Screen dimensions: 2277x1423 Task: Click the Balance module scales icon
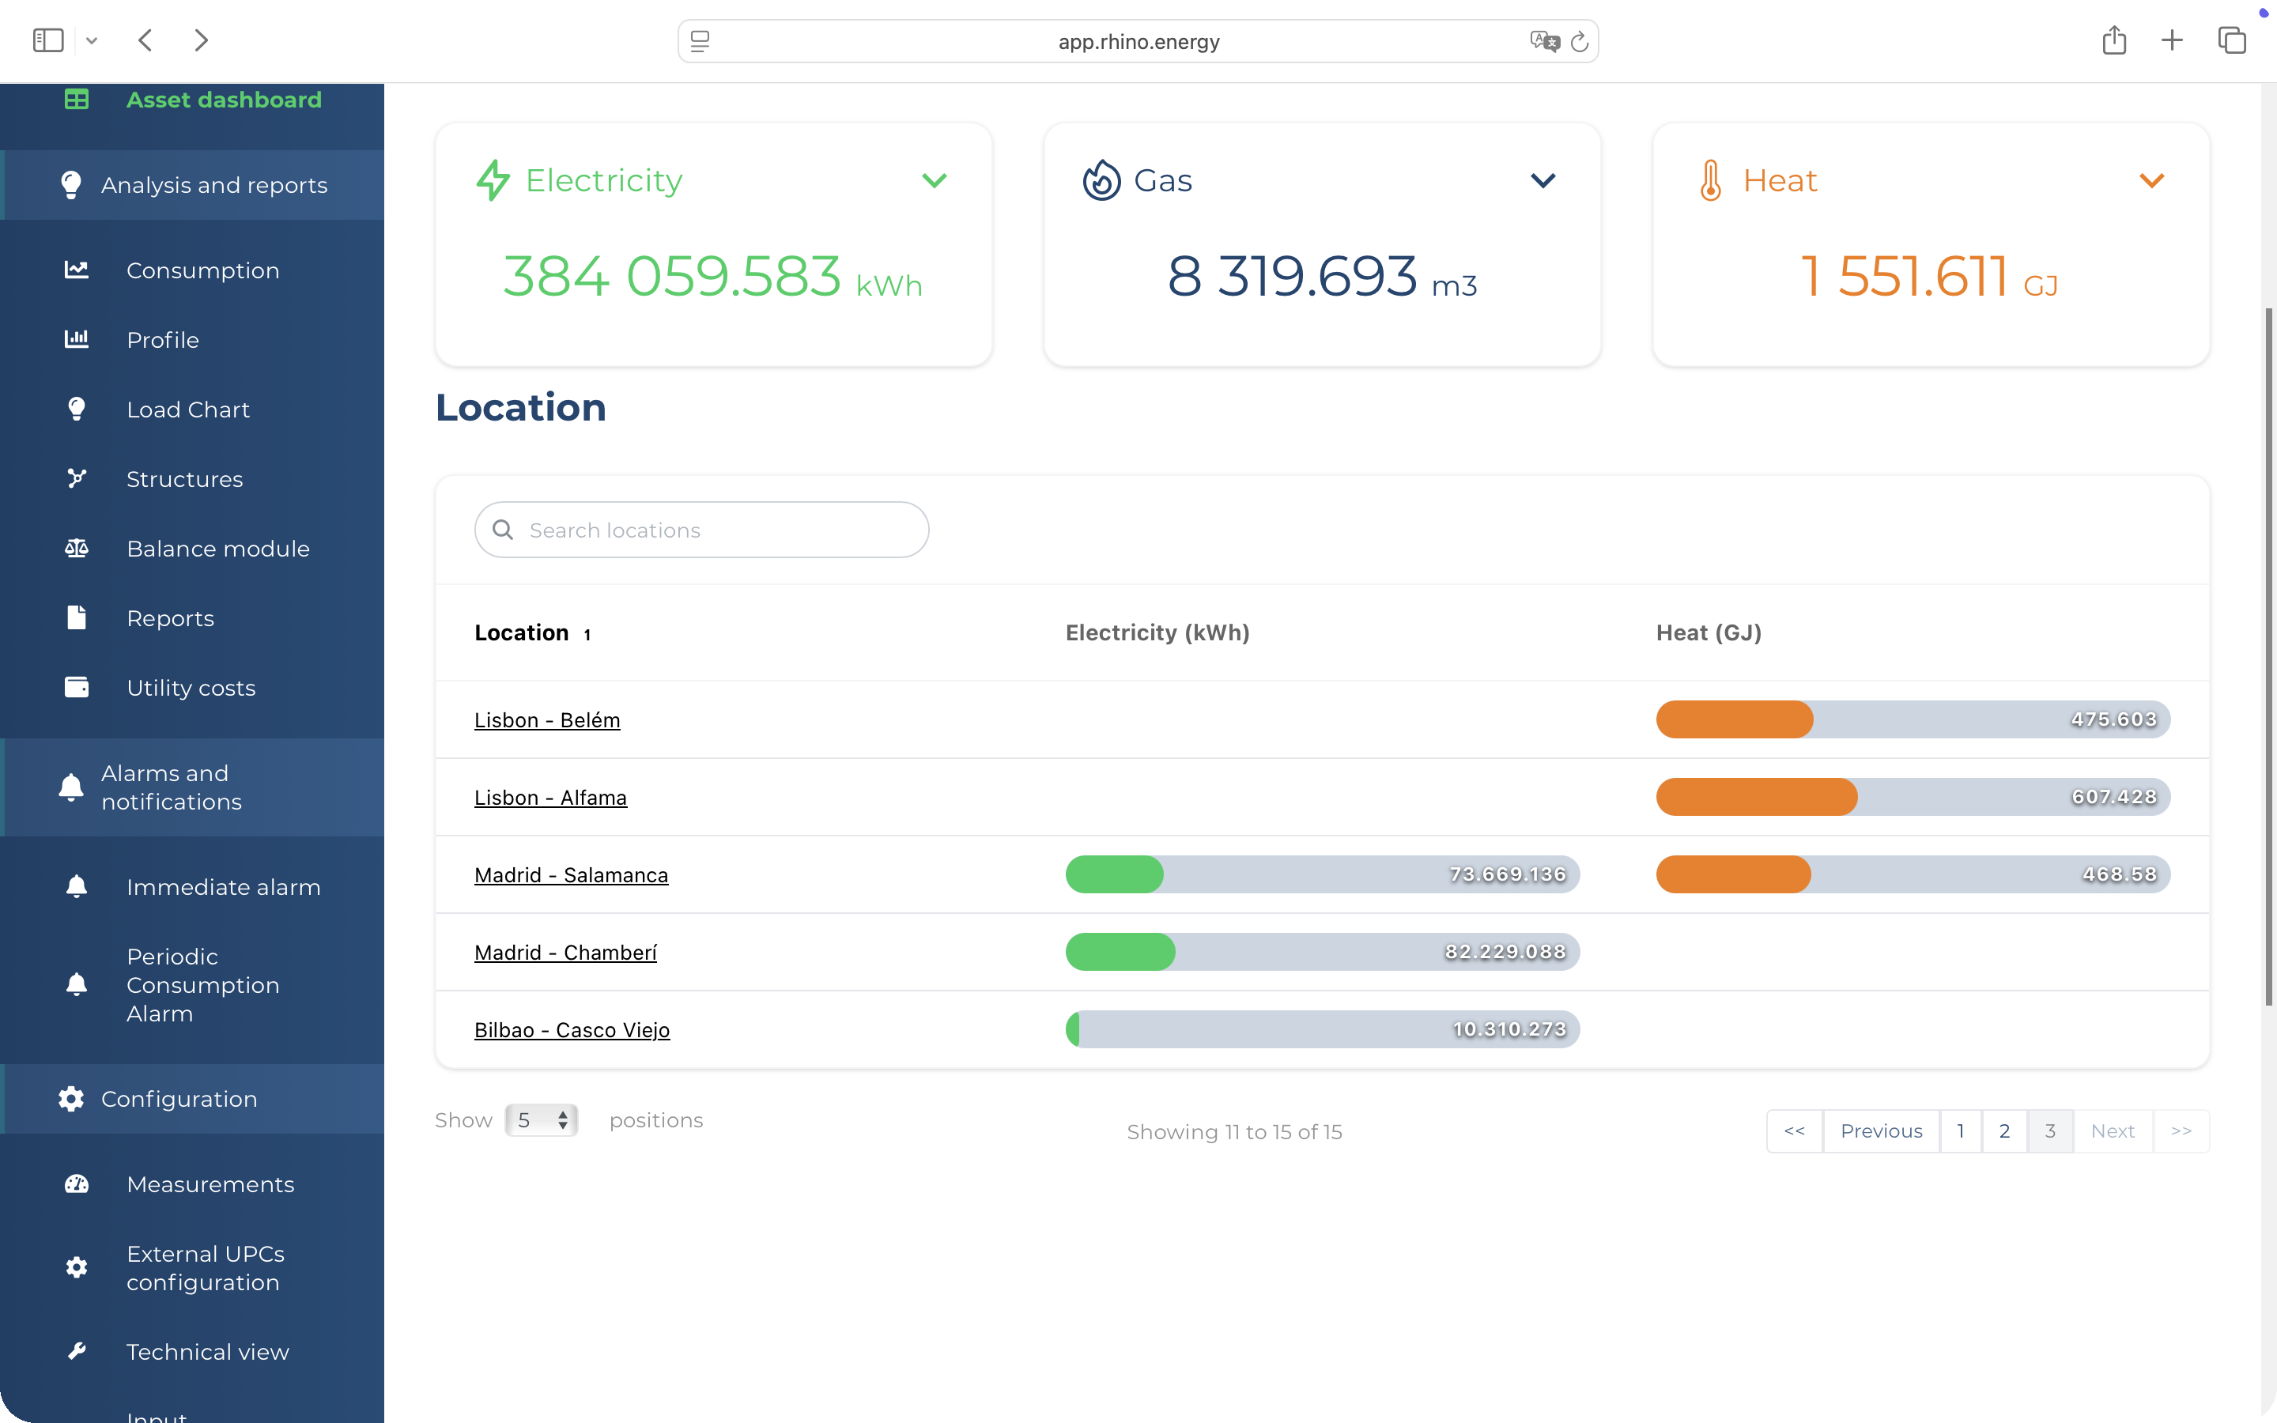click(x=76, y=548)
